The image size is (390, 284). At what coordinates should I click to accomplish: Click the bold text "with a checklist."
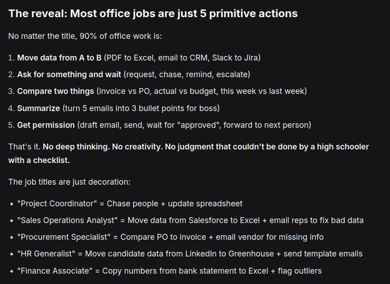coord(39,160)
